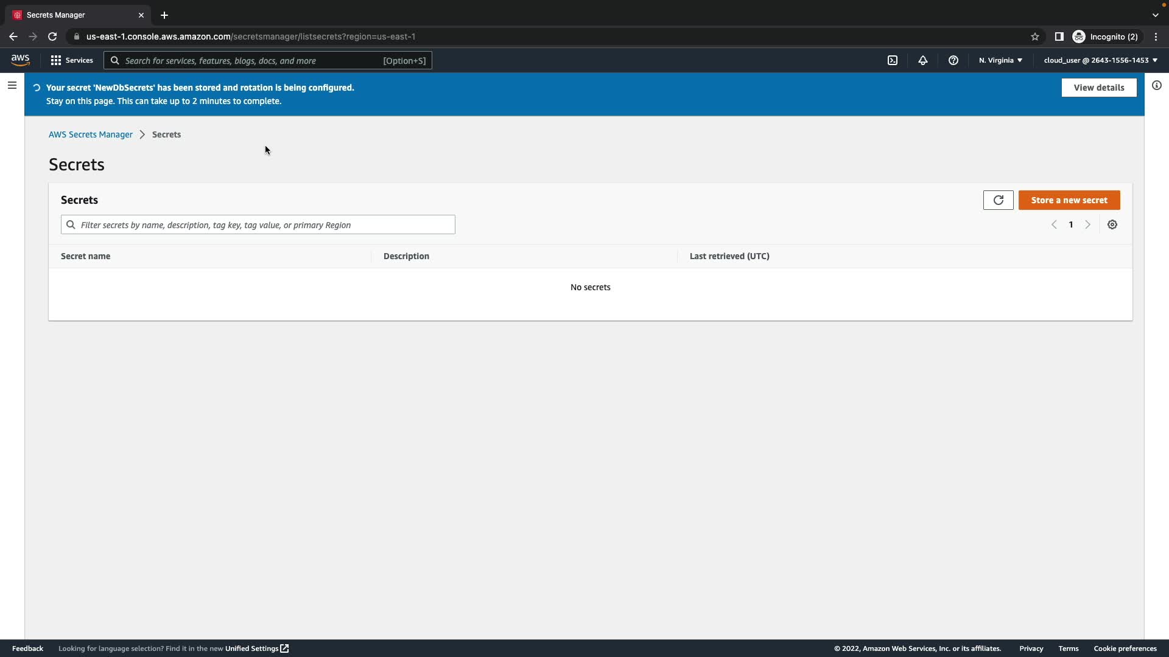Go to AWS console home logo
The height and width of the screenshot is (657, 1169).
[x=20, y=60]
